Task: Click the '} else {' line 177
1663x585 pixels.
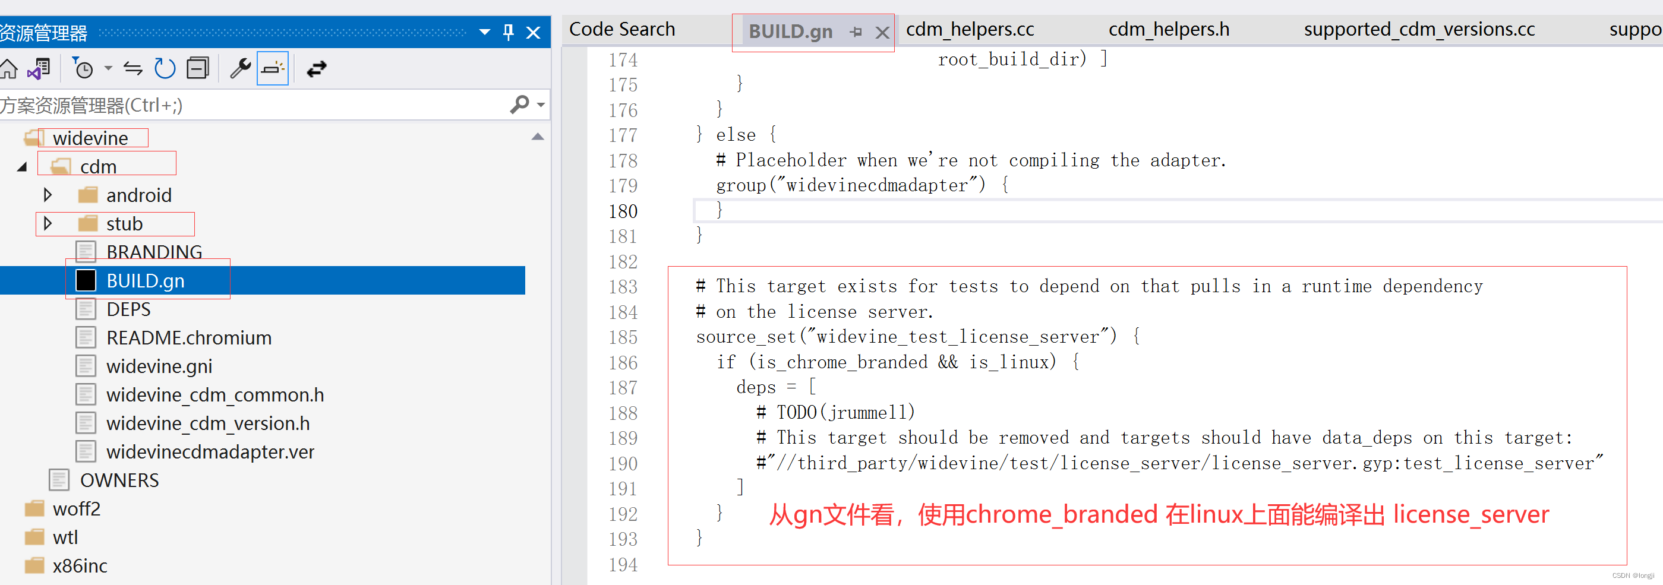Action: [x=736, y=135]
